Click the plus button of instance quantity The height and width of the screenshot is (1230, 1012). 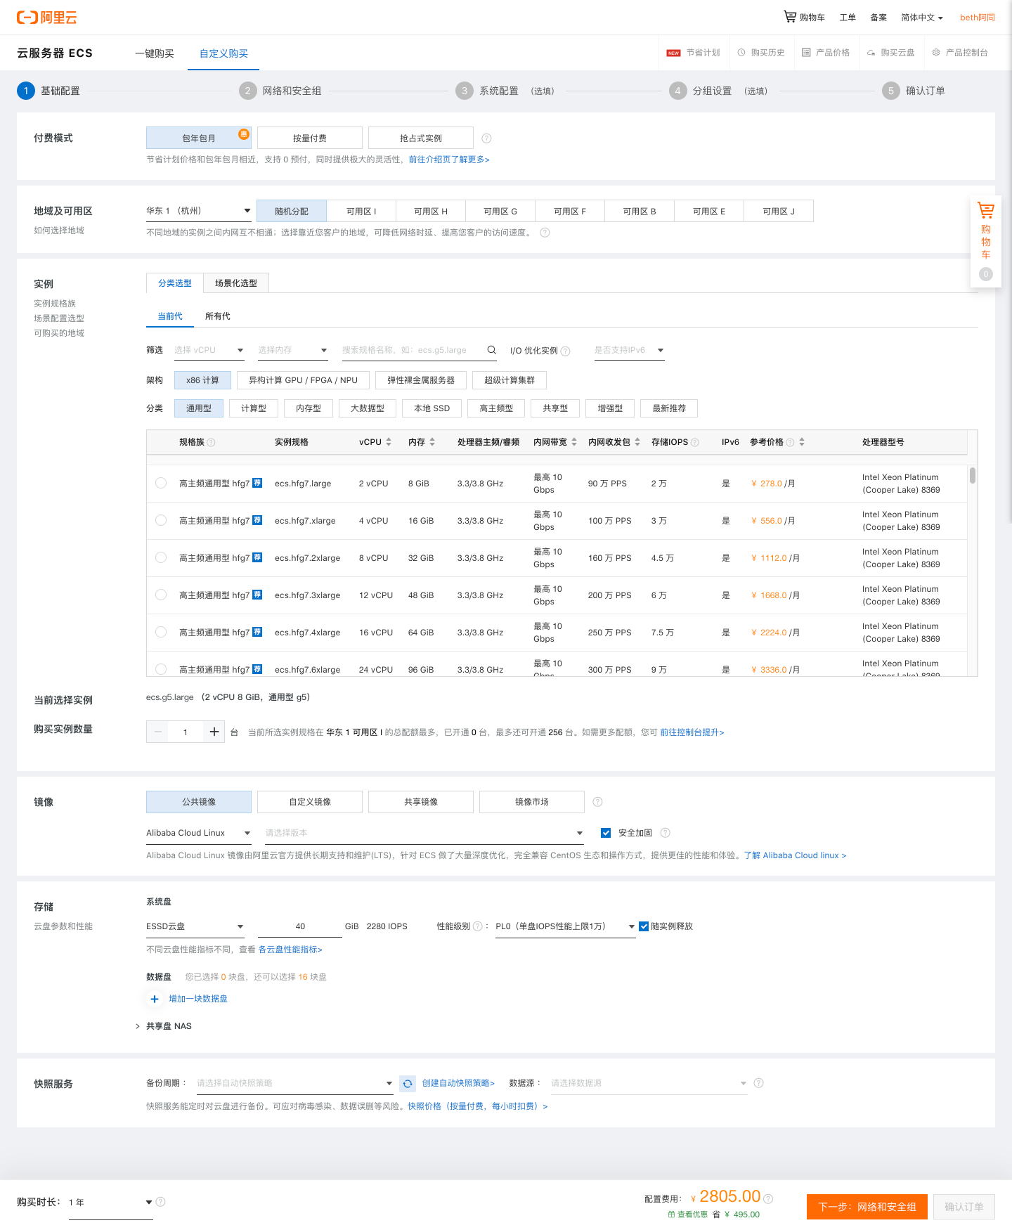click(214, 732)
